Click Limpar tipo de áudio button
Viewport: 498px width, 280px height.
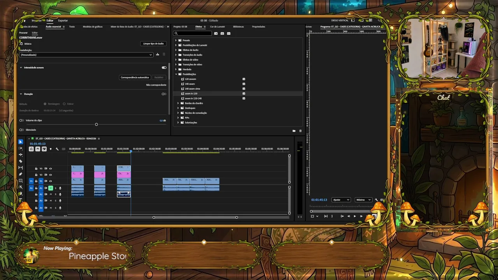pyautogui.click(x=153, y=44)
